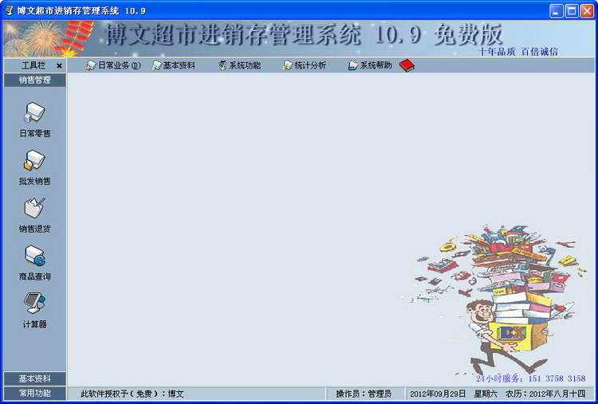Click the date 2012年09月29日 in status bar
Viewport: 598px width, 404px height.
tap(438, 394)
